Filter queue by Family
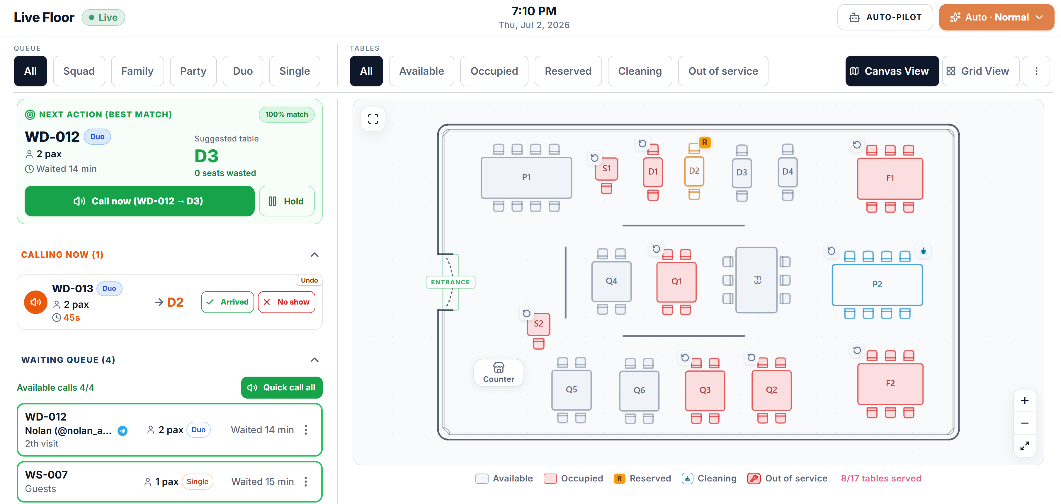The height and width of the screenshot is (504, 1061). click(x=137, y=71)
